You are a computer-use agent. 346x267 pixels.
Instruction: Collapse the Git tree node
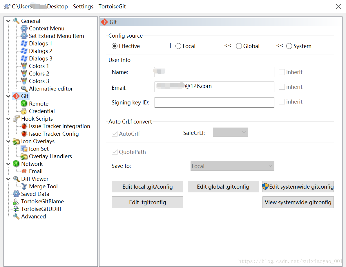pyautogui.click(x=8, y=96)
